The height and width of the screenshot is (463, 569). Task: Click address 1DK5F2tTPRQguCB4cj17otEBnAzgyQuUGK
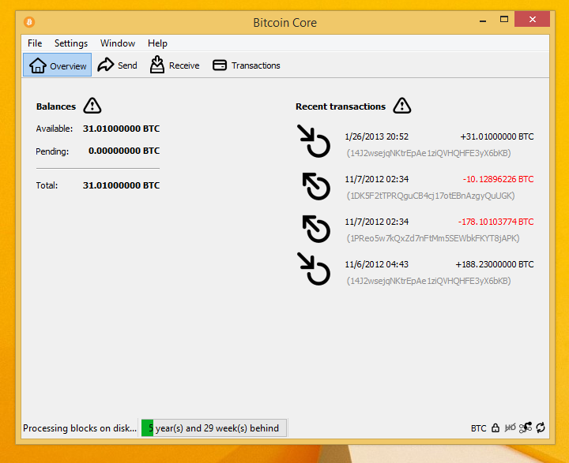click(431, 196)
